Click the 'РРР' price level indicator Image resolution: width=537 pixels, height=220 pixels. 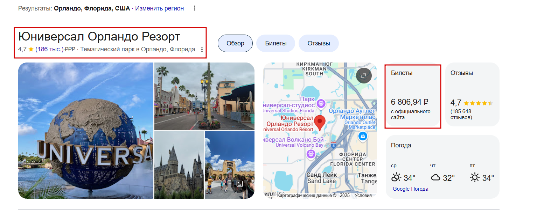coord(70,49)
